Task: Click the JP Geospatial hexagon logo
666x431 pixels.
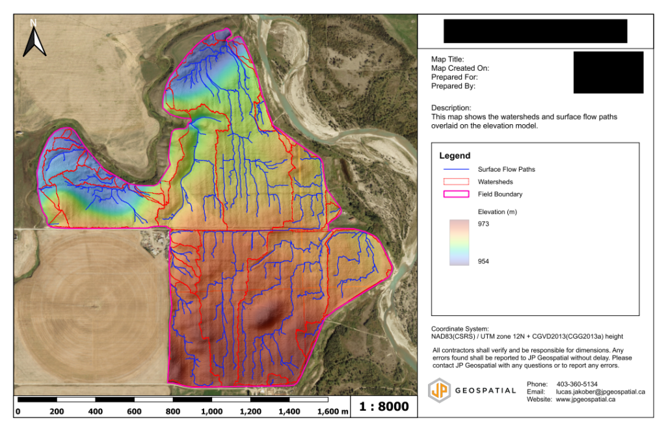Action: 439,390
